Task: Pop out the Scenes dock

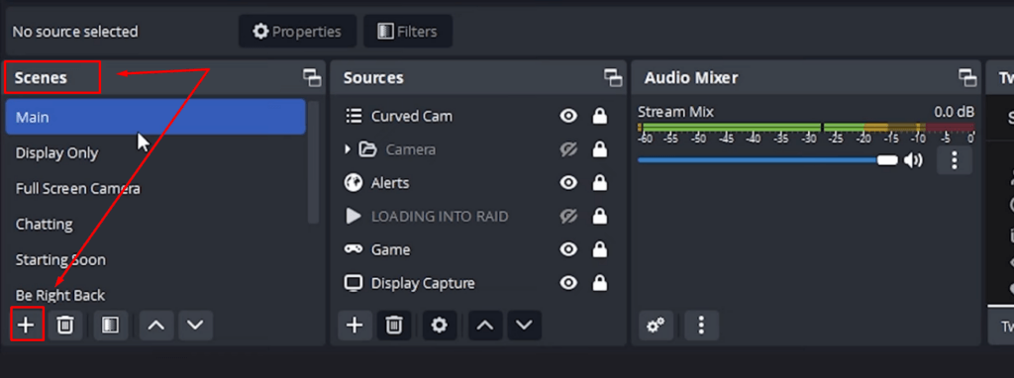Action: click(312, 77)
